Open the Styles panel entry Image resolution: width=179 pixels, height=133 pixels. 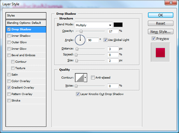(x=26, y=16)
